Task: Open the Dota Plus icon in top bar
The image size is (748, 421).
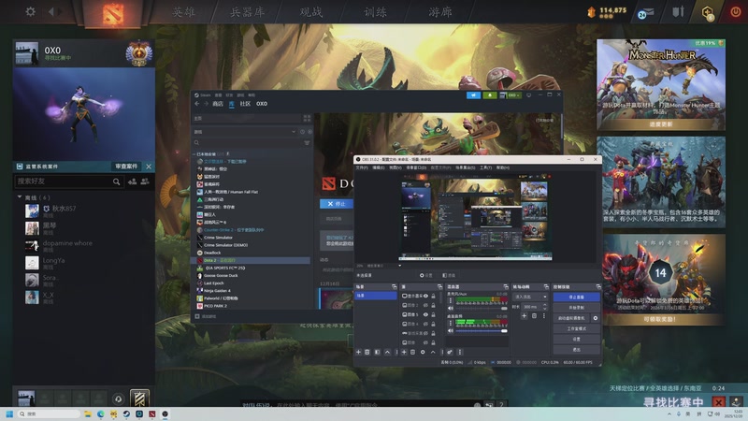Action: (x=708, y=13)
